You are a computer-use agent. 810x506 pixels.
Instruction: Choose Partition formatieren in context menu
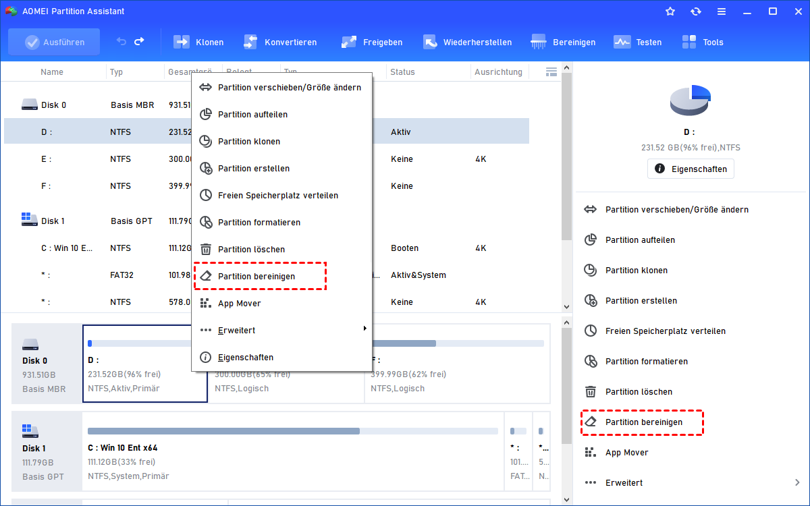click(x=282, y=223)
